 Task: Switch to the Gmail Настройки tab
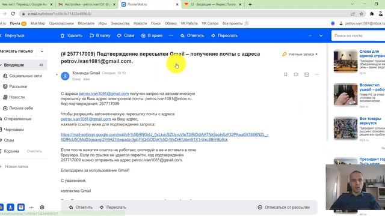87,4
